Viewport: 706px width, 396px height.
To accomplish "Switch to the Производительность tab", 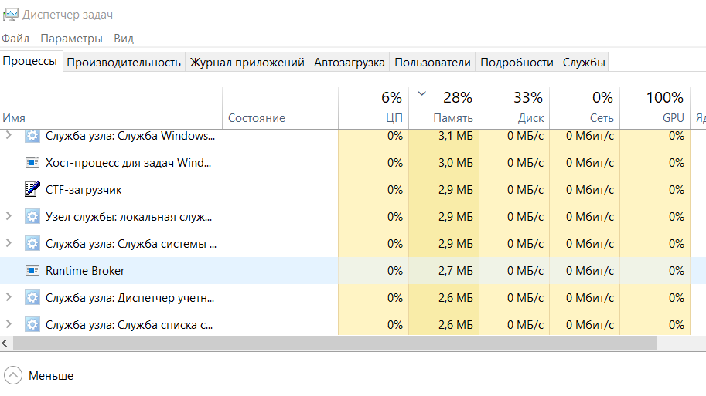I will [124, 63].
